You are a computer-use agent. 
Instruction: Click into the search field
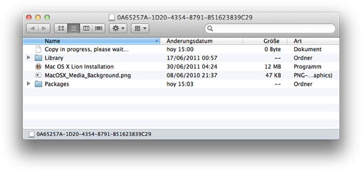click(270, 28)
